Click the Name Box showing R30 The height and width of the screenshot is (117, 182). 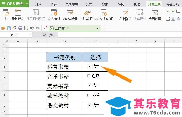click(x=14, y=35)
